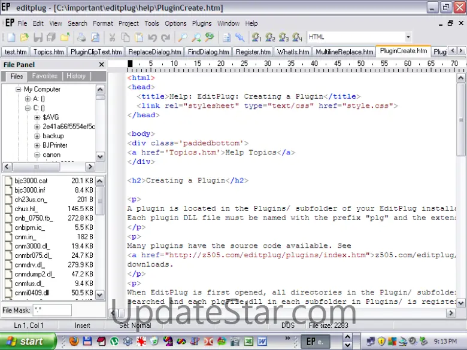This screenshot has height=350, width=467.
Task: Expand the 2e41a66f5554ef5c folder
Action: pyautogui.click(x=37, y=126)
